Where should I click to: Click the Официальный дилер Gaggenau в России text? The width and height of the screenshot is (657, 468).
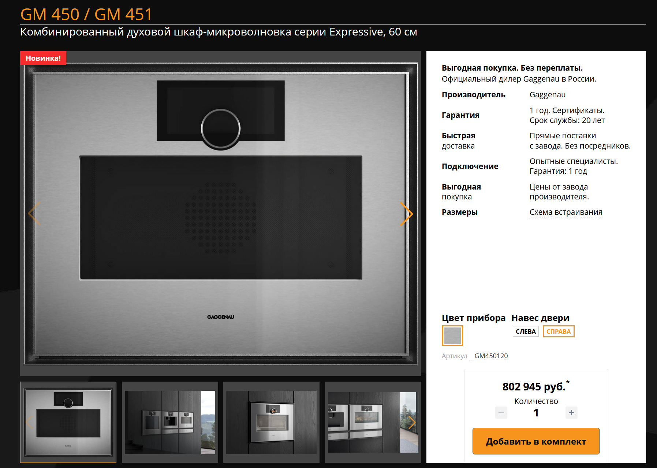click(519, 79)
